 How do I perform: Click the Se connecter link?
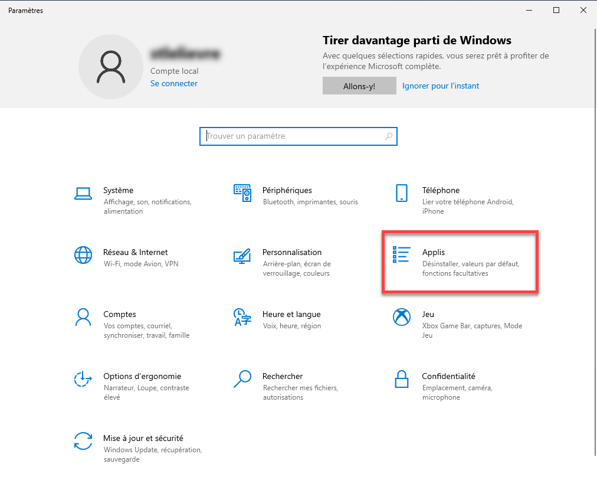[174, 83]
